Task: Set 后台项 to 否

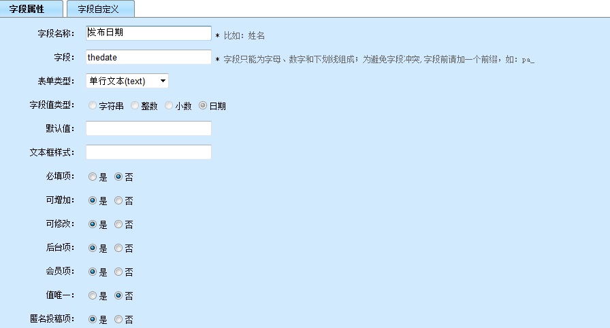Action: click(x=118, y=249)
